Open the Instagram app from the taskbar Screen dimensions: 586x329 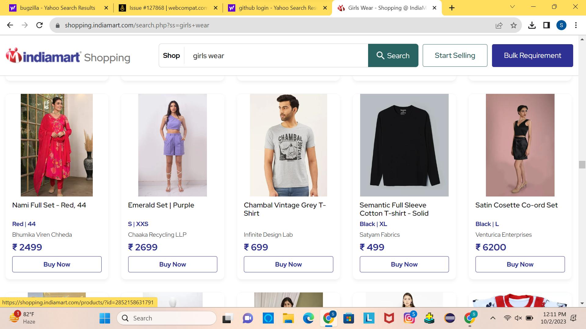tap(409, 318)
